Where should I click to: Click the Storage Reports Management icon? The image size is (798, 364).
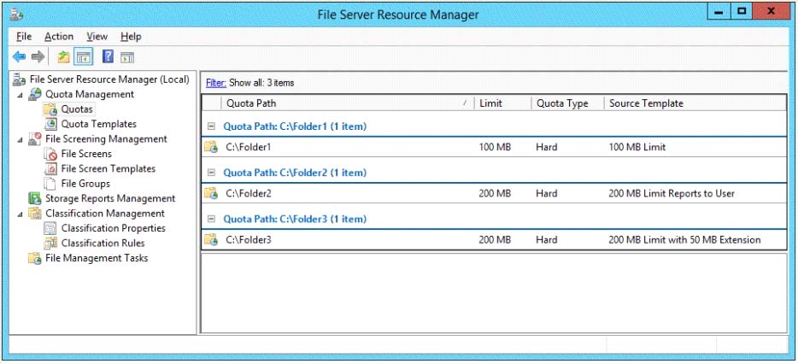coord(35,198)
